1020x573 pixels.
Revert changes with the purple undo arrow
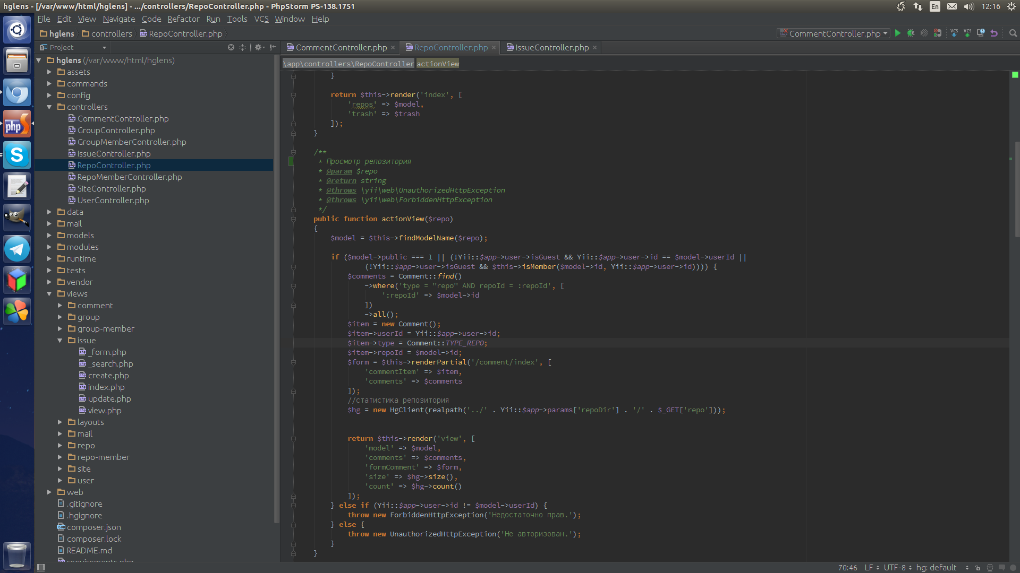pos(994,33)
